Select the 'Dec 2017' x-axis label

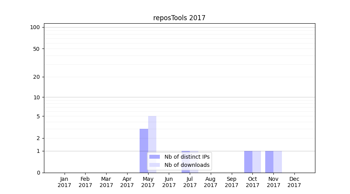pyautogui.click(x=294, y=182)
